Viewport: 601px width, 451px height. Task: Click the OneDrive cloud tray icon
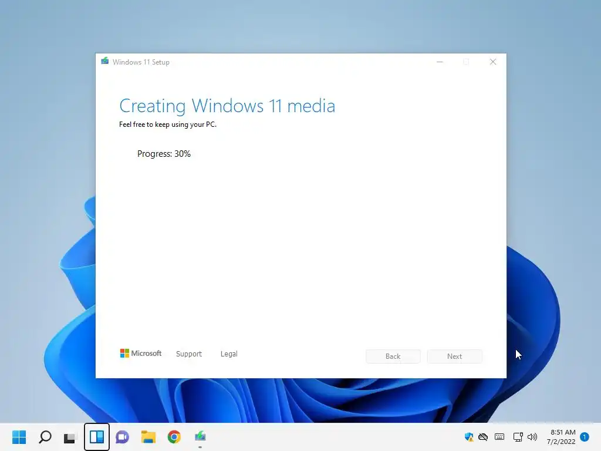(x=483, y=437)
